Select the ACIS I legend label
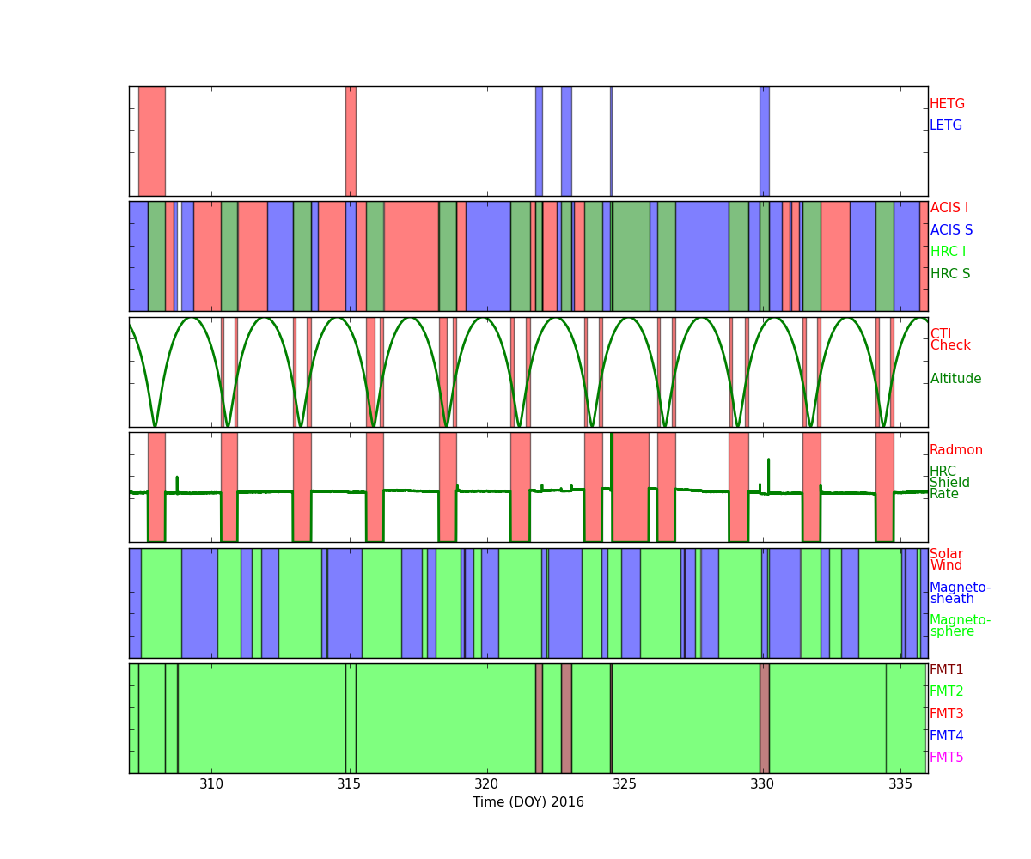Screen dimensions: 1031x859 click(x=949, y=208)
